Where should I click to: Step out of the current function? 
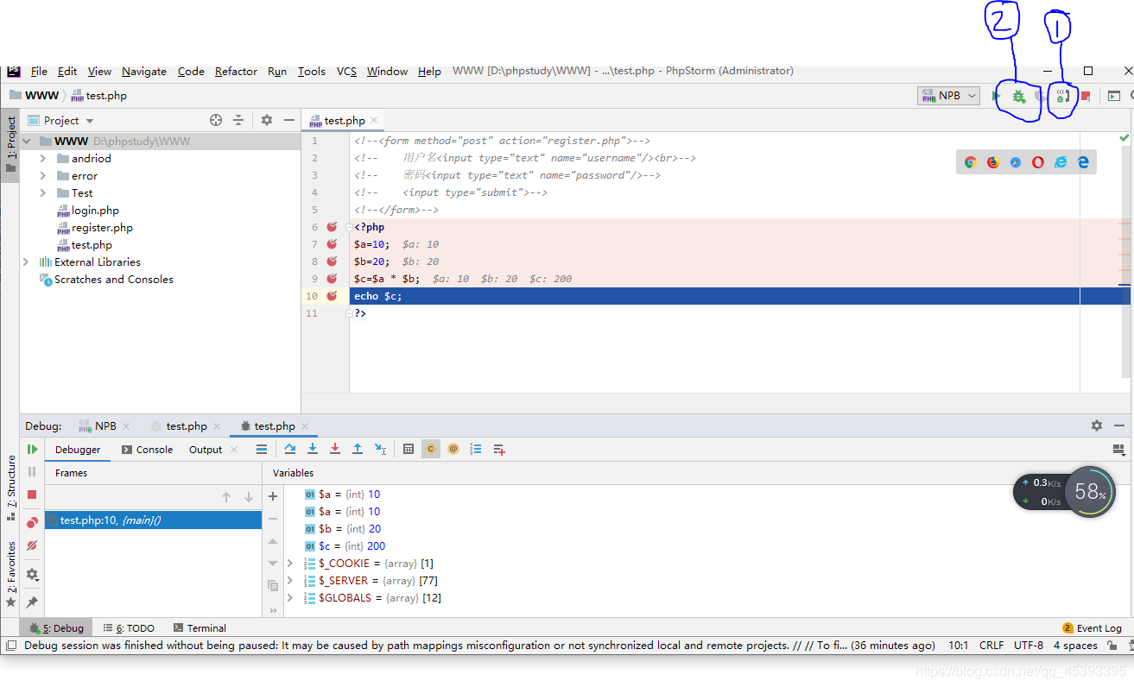tap(358, 449)
